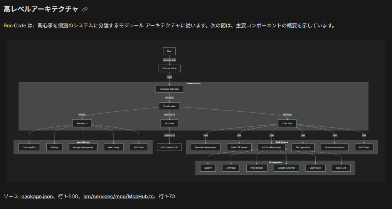Click the File Operations node

point(303,147)
